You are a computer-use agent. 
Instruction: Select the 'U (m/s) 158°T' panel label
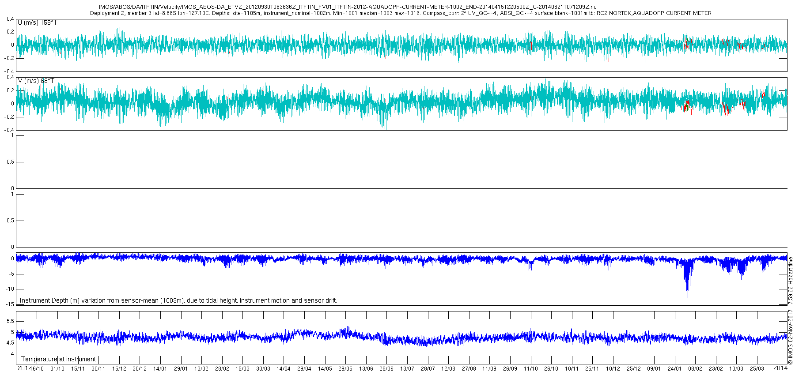coord(38,22)
